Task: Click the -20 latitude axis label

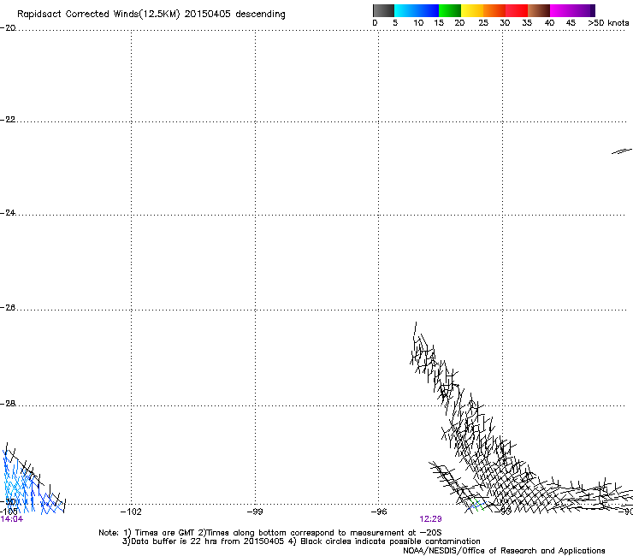Action: (x=8, y=28)
